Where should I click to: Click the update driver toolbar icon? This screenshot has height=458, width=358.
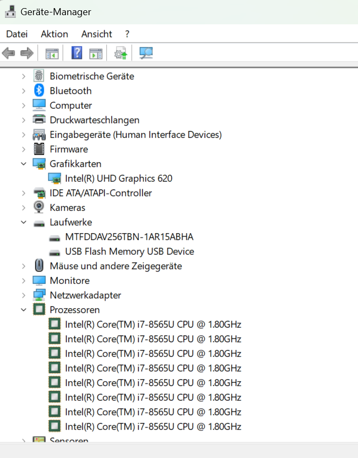tap(121, 53)
